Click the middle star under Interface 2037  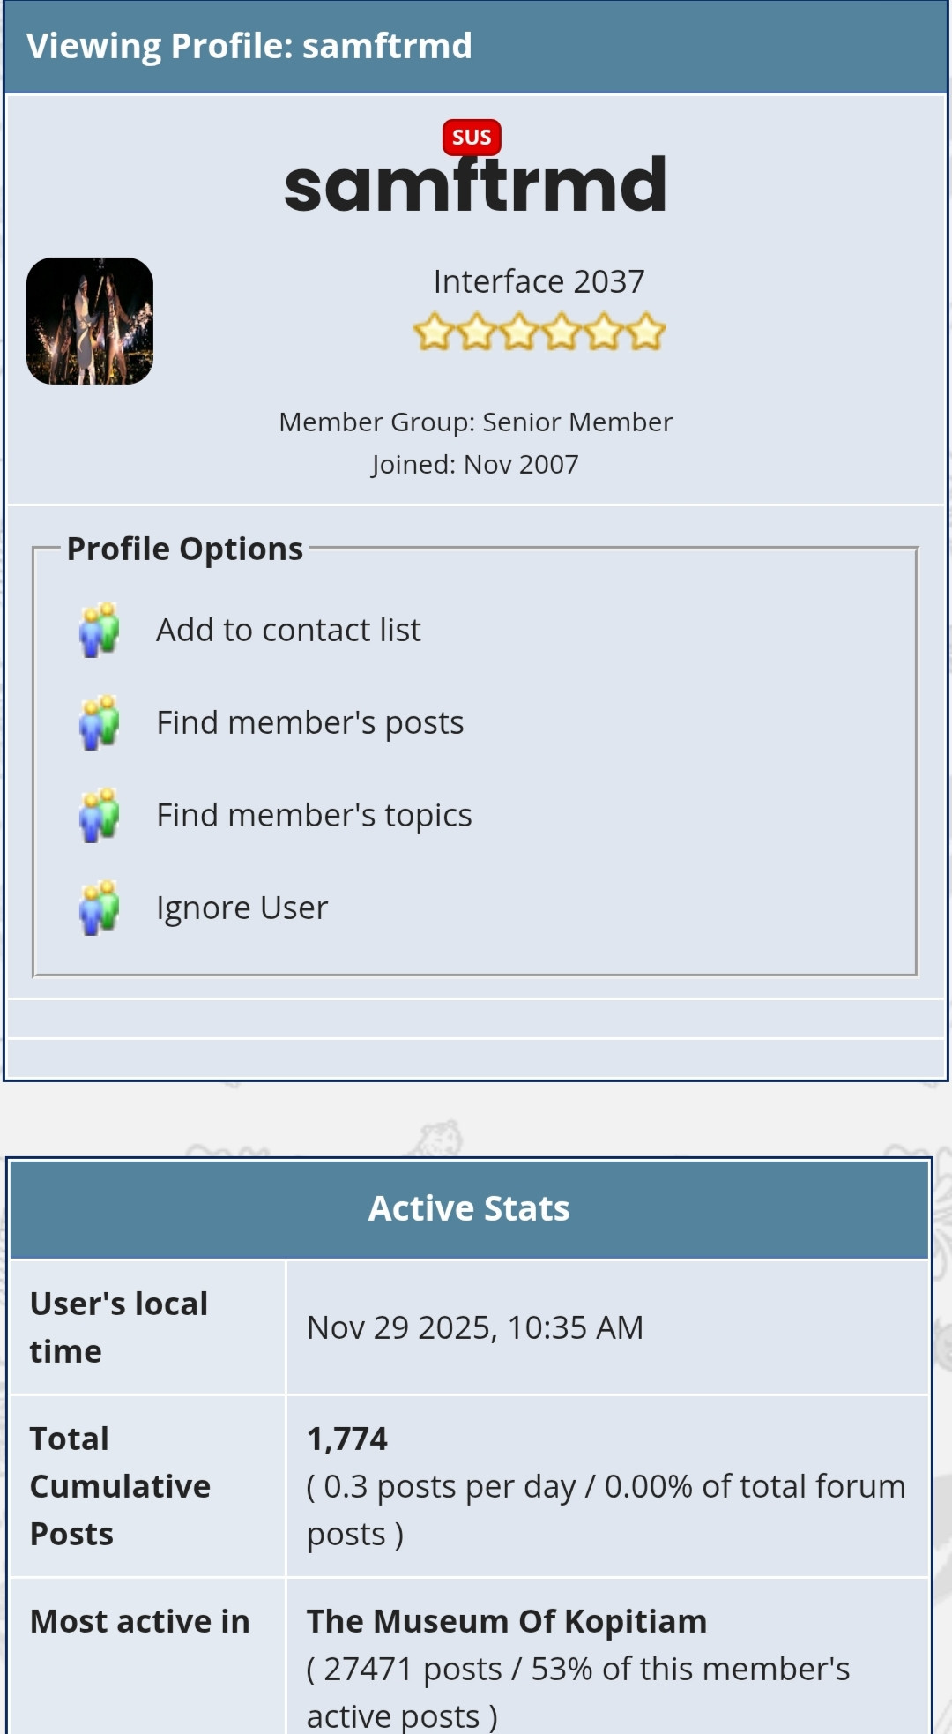point(538,331)
